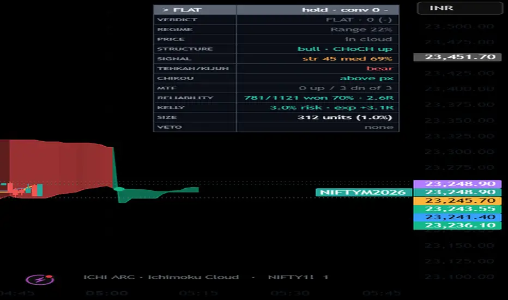Click the RELIABILITY row label
The width and height of the screenshot is (508, 300).
185,98
